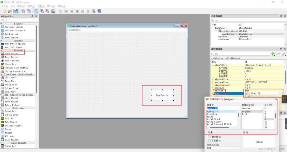The height and width of the screenshot is (152, 287).
Task: Open the writing system dropdown
Action: click(223, 148)
